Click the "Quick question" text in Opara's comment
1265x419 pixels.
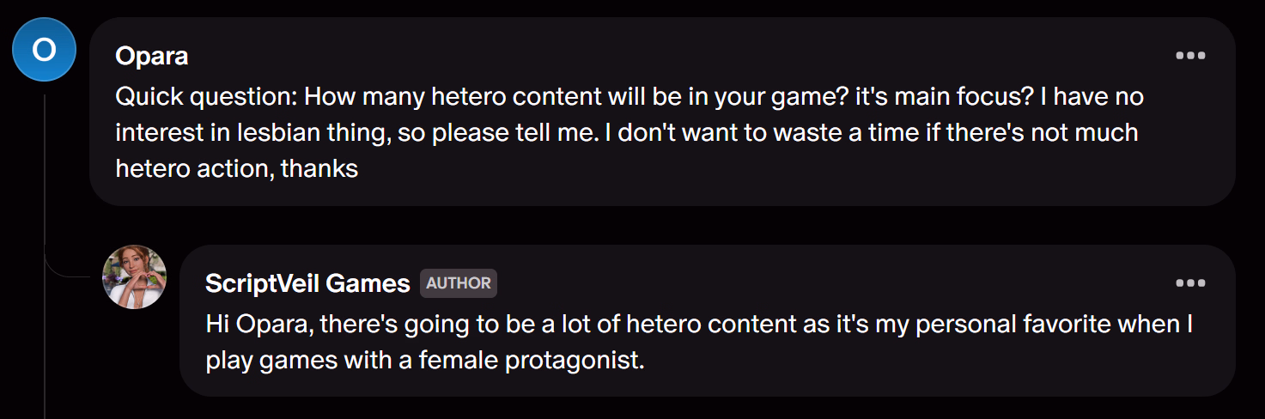[204, 96]
